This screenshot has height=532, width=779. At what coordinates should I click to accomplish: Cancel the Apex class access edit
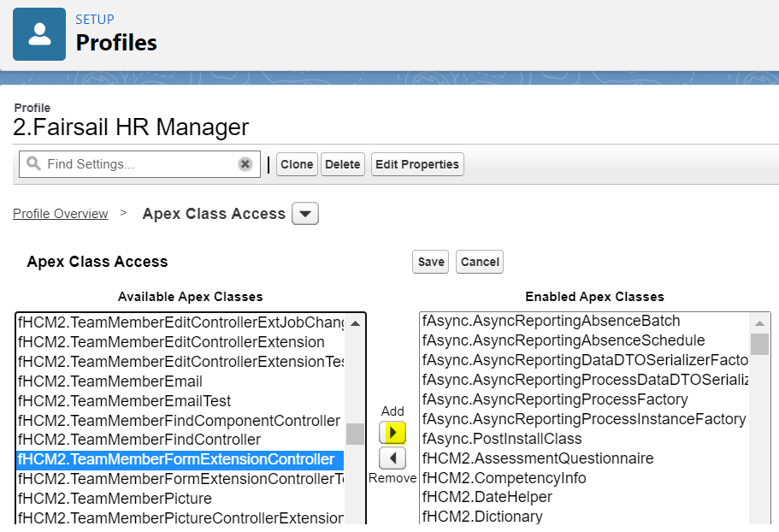(480, 262)
